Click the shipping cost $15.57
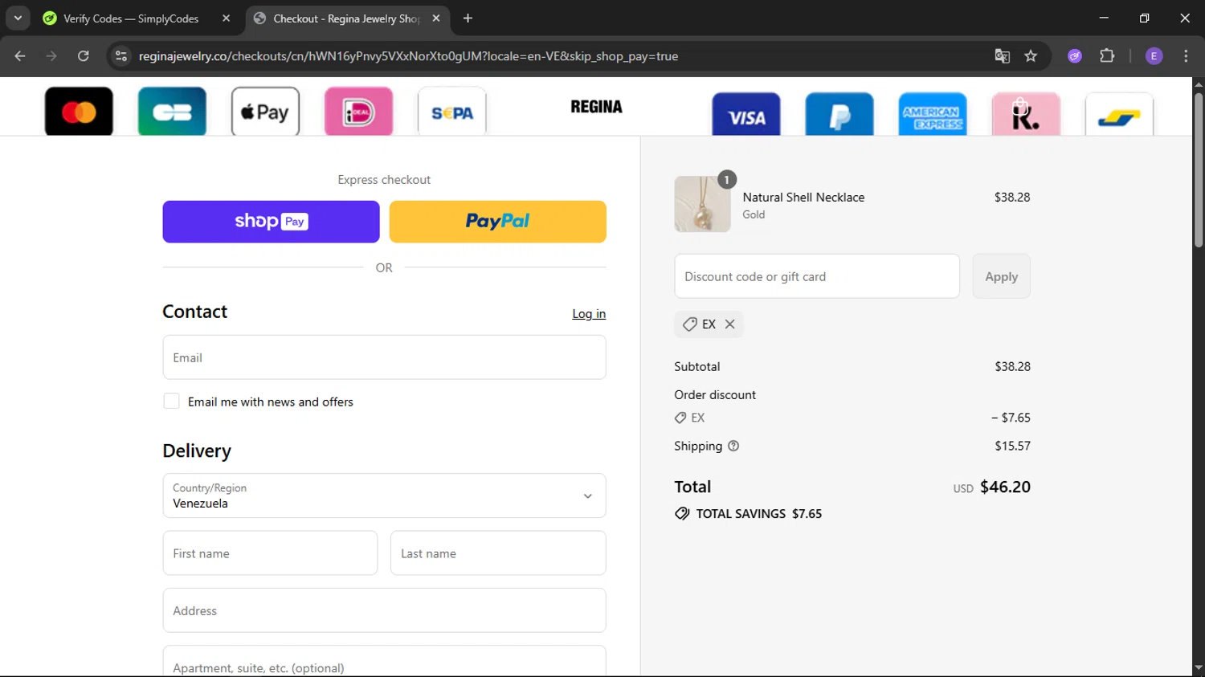The image size is (1205, 677). [1012, 446]
